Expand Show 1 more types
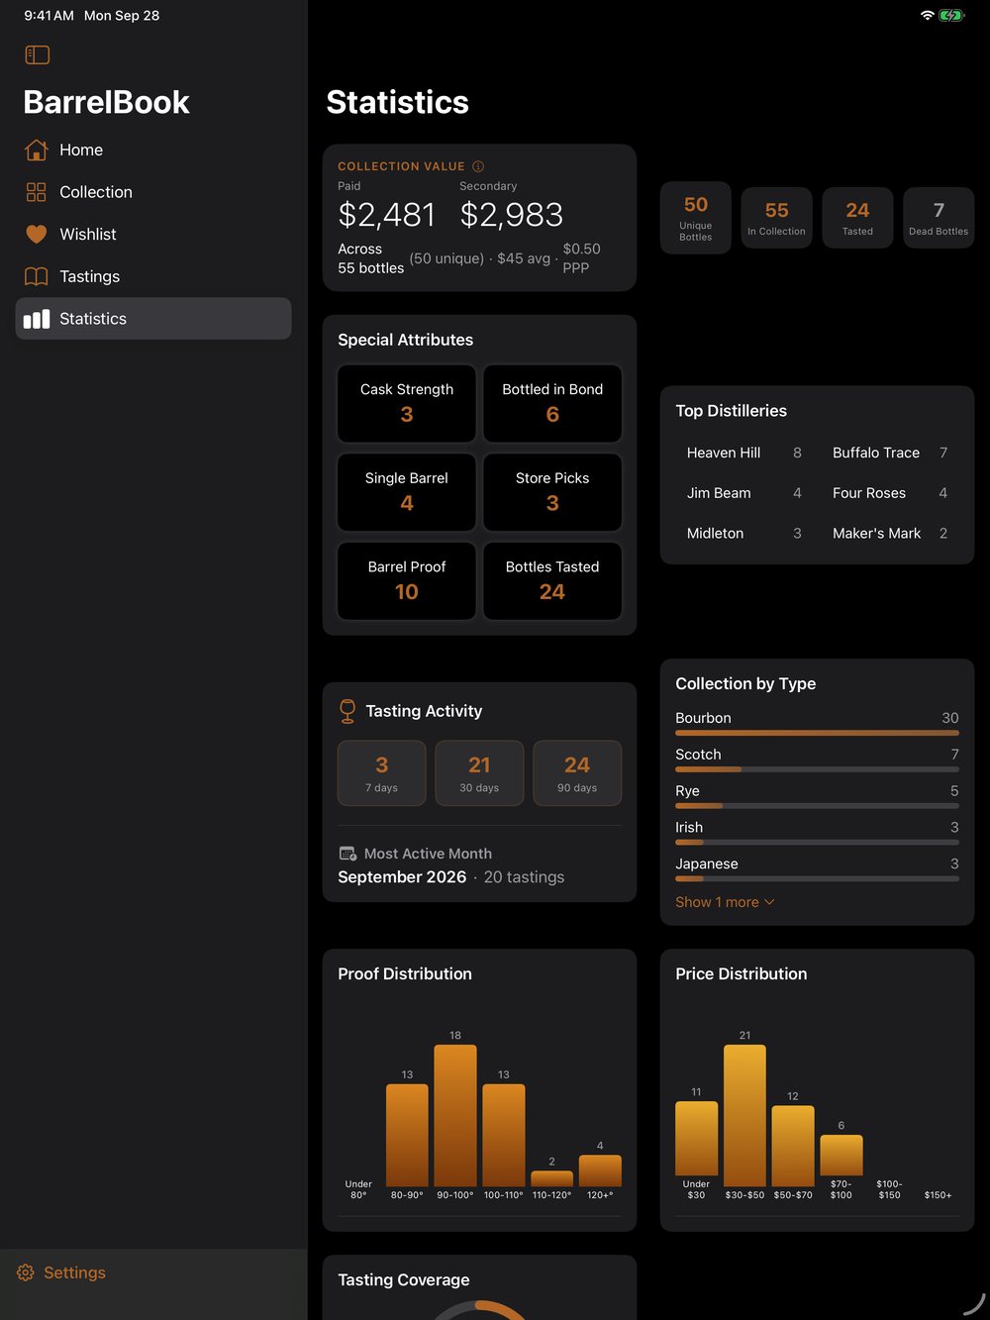Viewport: 990px width, 1320px height. pos(725,902)
